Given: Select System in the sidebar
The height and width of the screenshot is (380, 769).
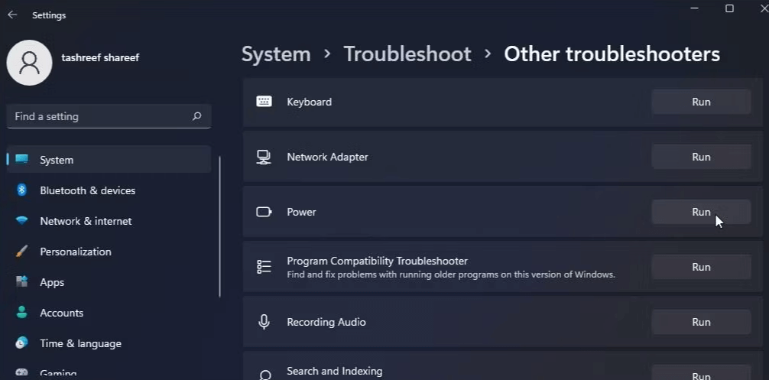Looking at the screenshot, I should coord(57,160).
